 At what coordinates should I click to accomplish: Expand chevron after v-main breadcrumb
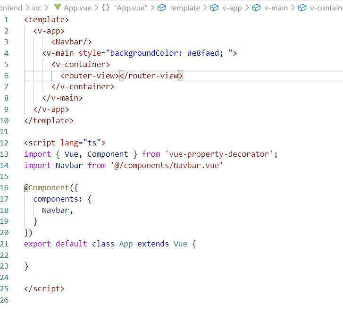click(x=293, y=8)
